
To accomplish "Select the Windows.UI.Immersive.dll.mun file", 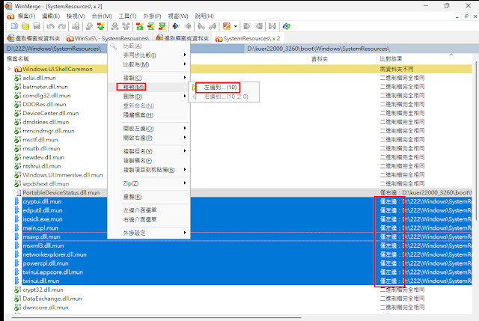I will coord(63,175).
